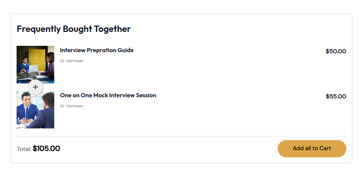This screenshot has width=364, height=178.
Task: Click the $55.00 price
Action: pos(336,97)
